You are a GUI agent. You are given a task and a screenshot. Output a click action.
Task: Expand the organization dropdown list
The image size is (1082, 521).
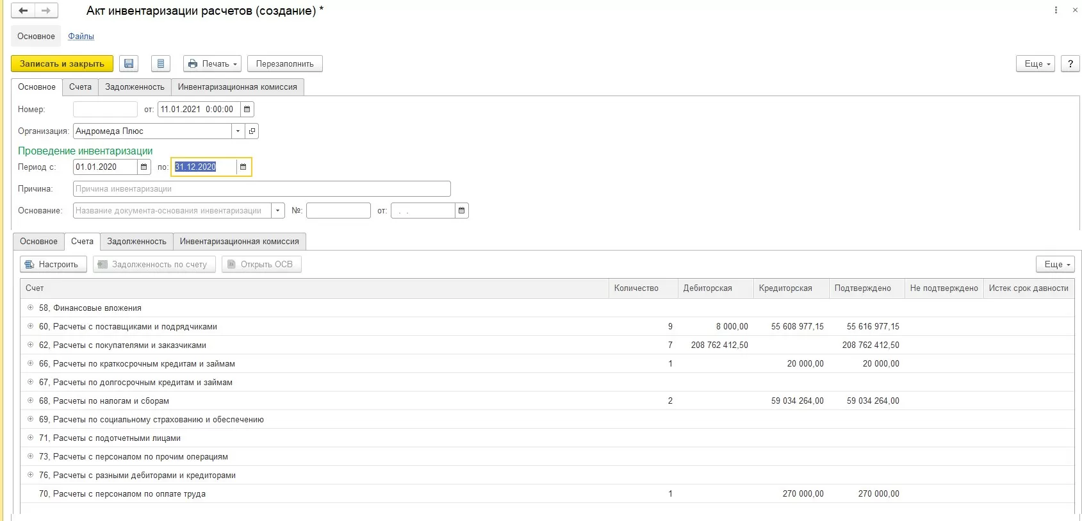coord(238,131)
